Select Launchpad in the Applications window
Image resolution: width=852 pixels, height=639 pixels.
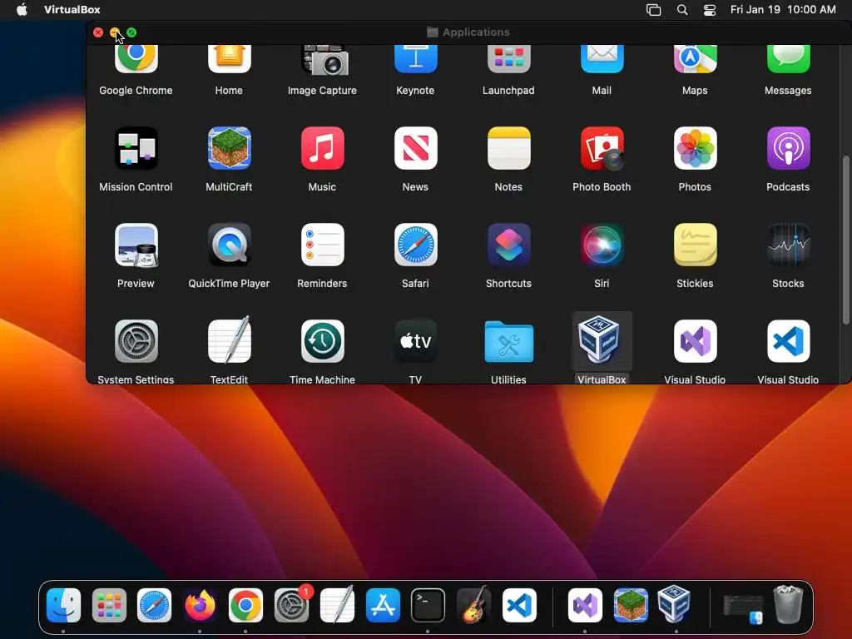508,59
